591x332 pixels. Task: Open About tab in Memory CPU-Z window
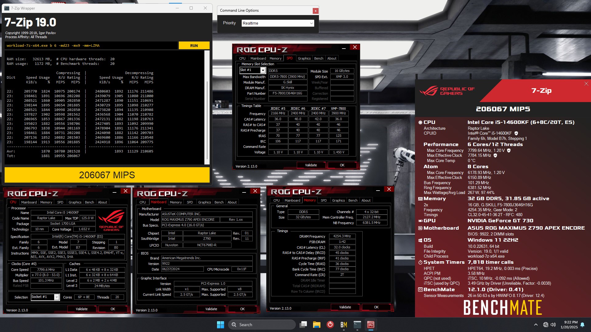click(366, 200)
